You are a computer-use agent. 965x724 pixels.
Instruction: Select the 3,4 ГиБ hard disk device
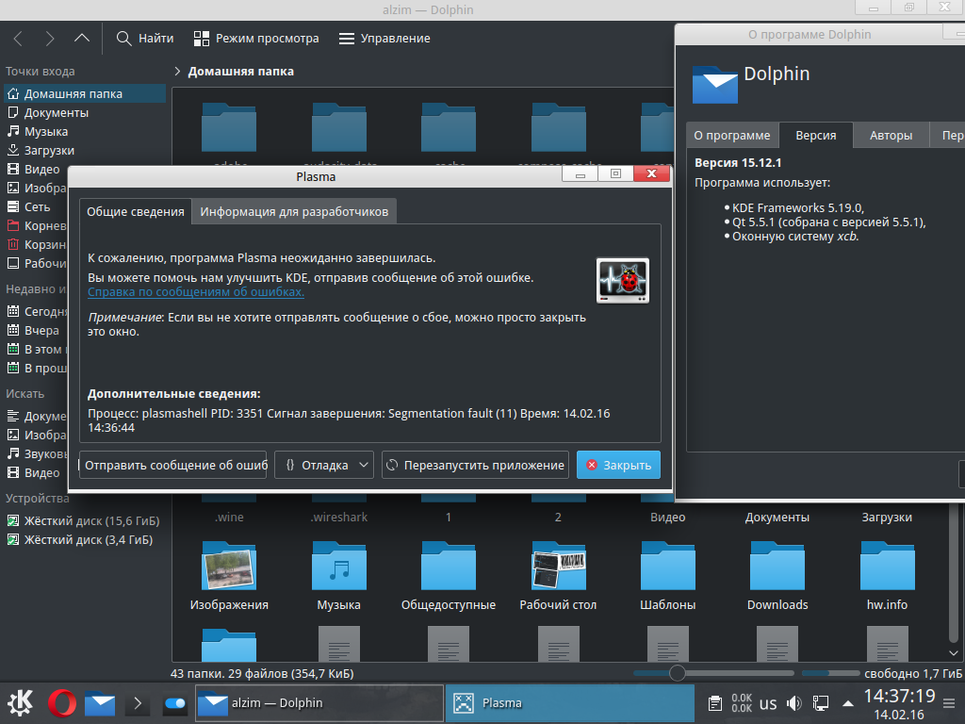80,540
